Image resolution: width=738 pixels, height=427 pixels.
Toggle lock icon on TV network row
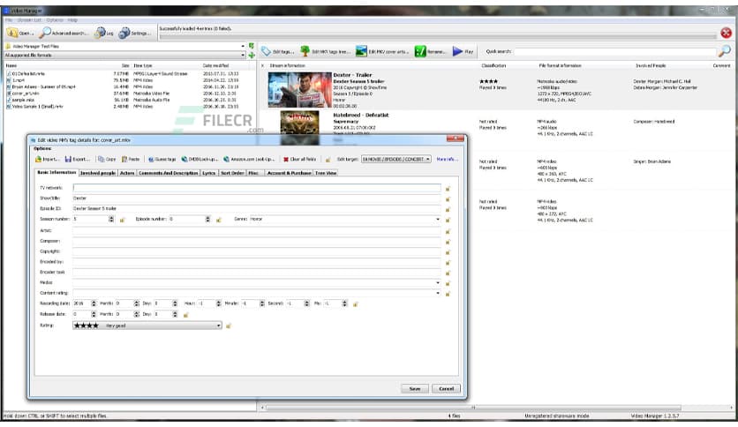pos(448,189)
